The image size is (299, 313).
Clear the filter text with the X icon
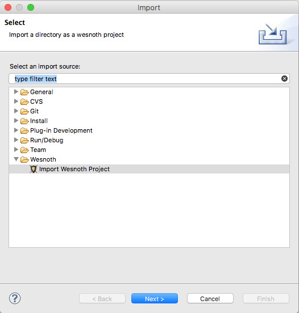coord(284,79)
